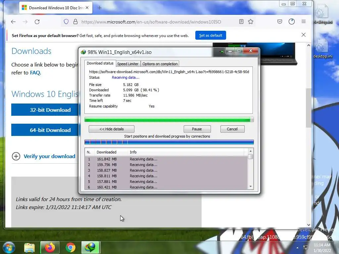This screenshot has height=254, width=339.
Task: Reload the Microsoft download page
Action: coord(37,22)
